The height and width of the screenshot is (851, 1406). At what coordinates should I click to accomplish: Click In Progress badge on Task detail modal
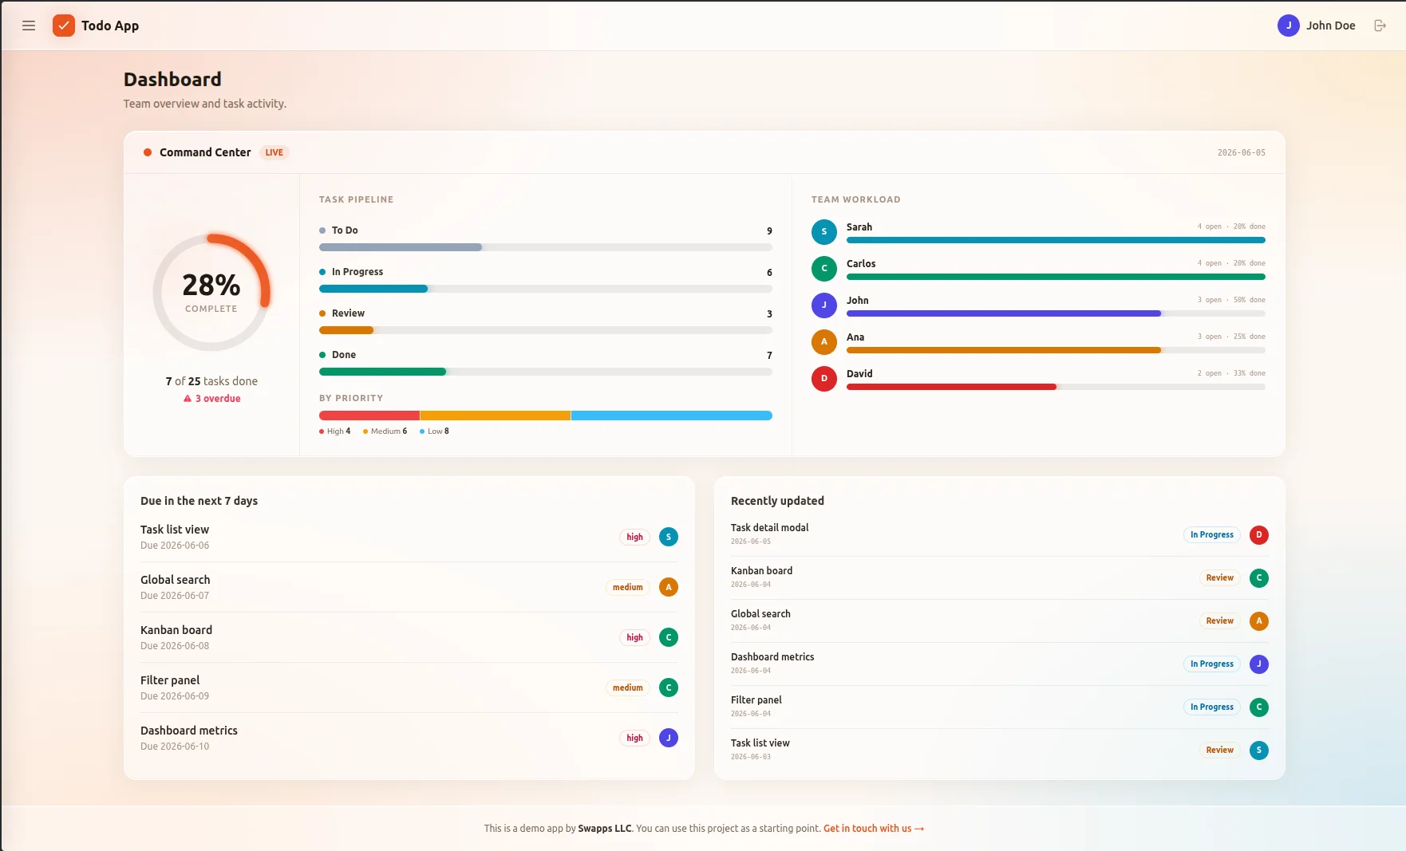(x=1212, y=535)
